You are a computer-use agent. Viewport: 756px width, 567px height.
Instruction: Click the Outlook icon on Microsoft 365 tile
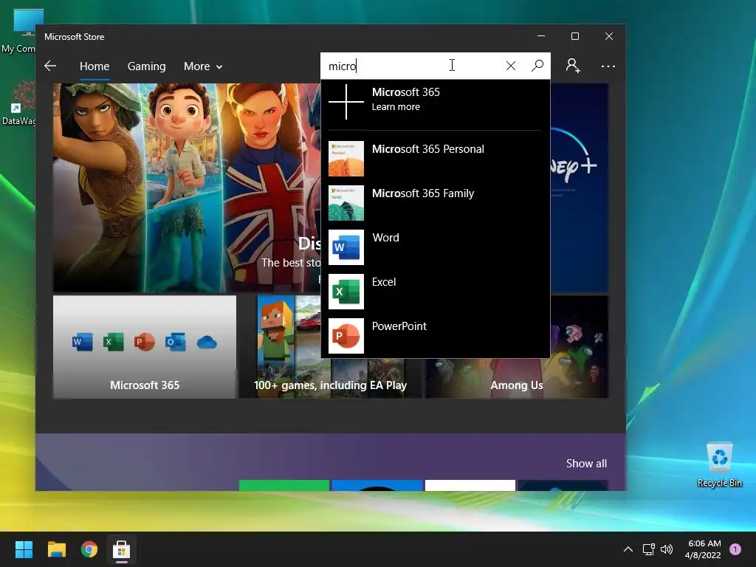(x=175, y=342)
